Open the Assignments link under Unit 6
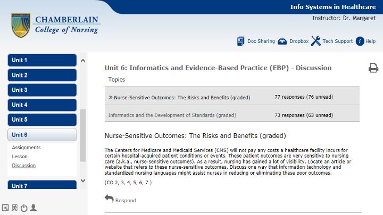383x215 pixels. pyautogui.click(x=26, y=148)
